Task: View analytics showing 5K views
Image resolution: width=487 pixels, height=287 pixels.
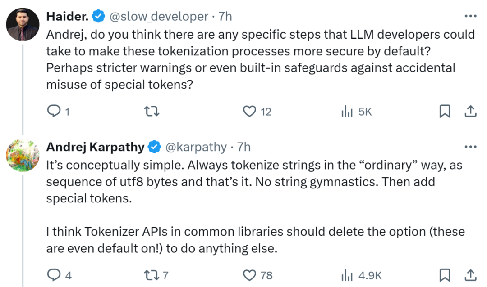Action: pyautogui.click(x=347, y=112)
